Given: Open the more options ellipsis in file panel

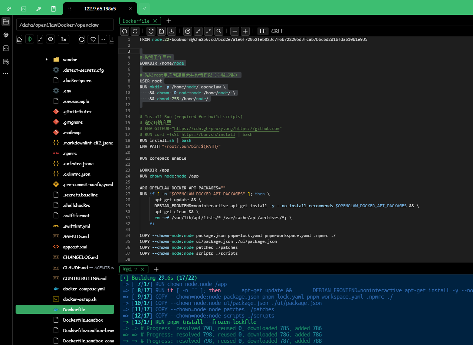Looking at the screenshot, I should (x=102, y=39).
